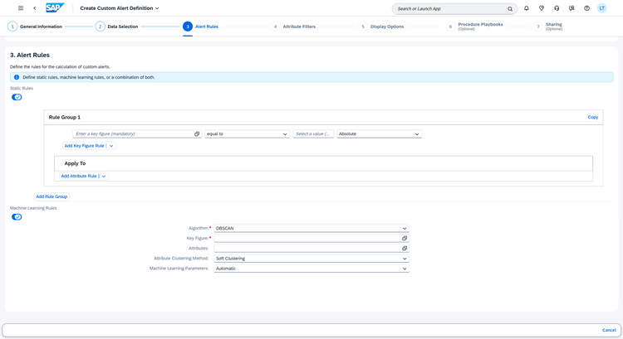
Task: Click Add Key Figure Rule button
Action: [x=84, y=146]
